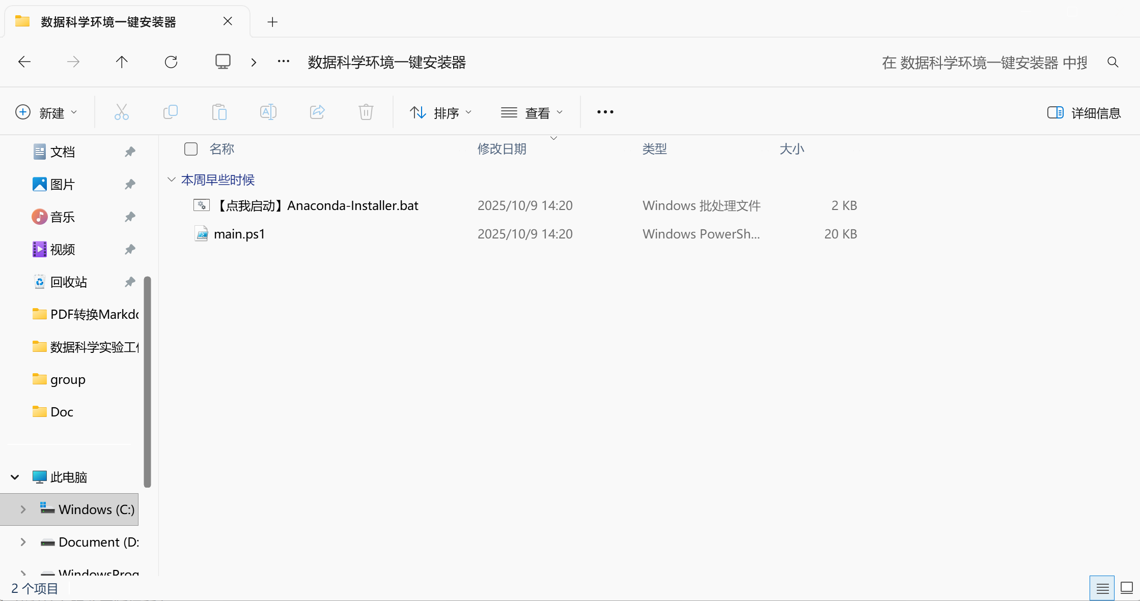The height and width of the screenshot is (601, 1140).
Task: Expand the address bar breadcrumb chevron
Action: point(254,62)
